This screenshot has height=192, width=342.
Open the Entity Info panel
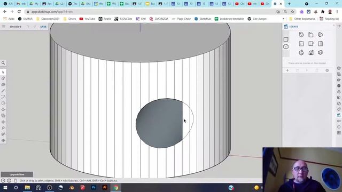339,68
